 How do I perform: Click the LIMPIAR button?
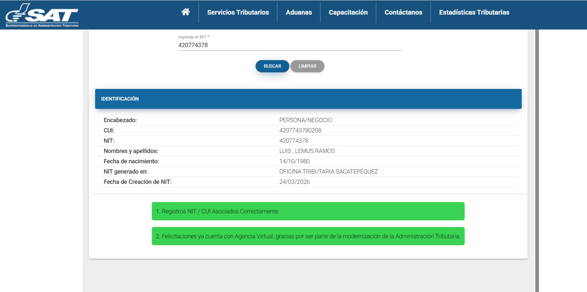tap(307, 66)
